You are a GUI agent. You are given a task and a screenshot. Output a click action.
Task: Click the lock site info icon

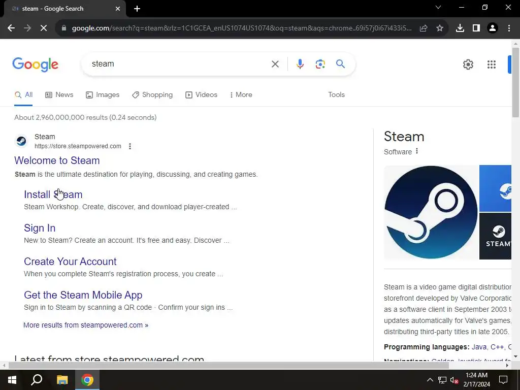pyautogui.click(x=64, y=28)
